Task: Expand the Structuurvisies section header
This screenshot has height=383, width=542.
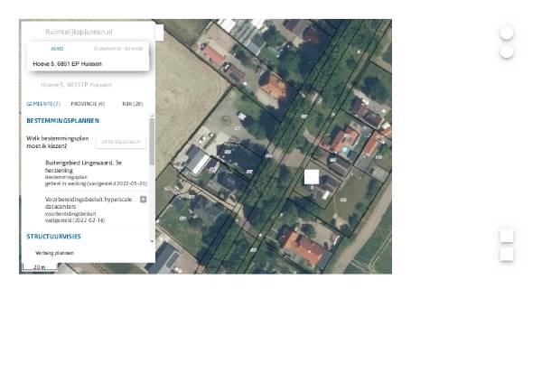Action: pyautogui.click(x=54, y=236)
